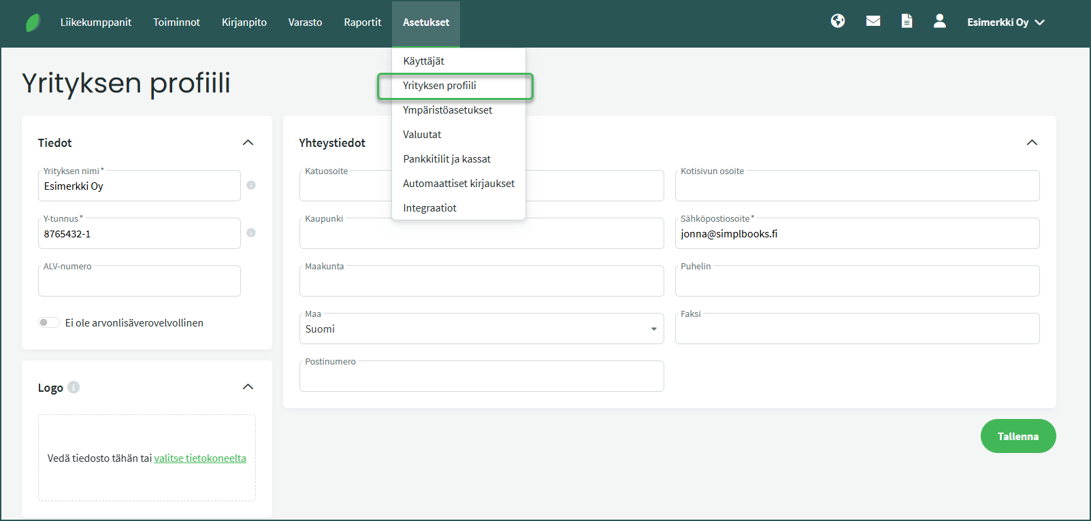
Task: Collapse the Logo section
Action: tap(248, 387)
